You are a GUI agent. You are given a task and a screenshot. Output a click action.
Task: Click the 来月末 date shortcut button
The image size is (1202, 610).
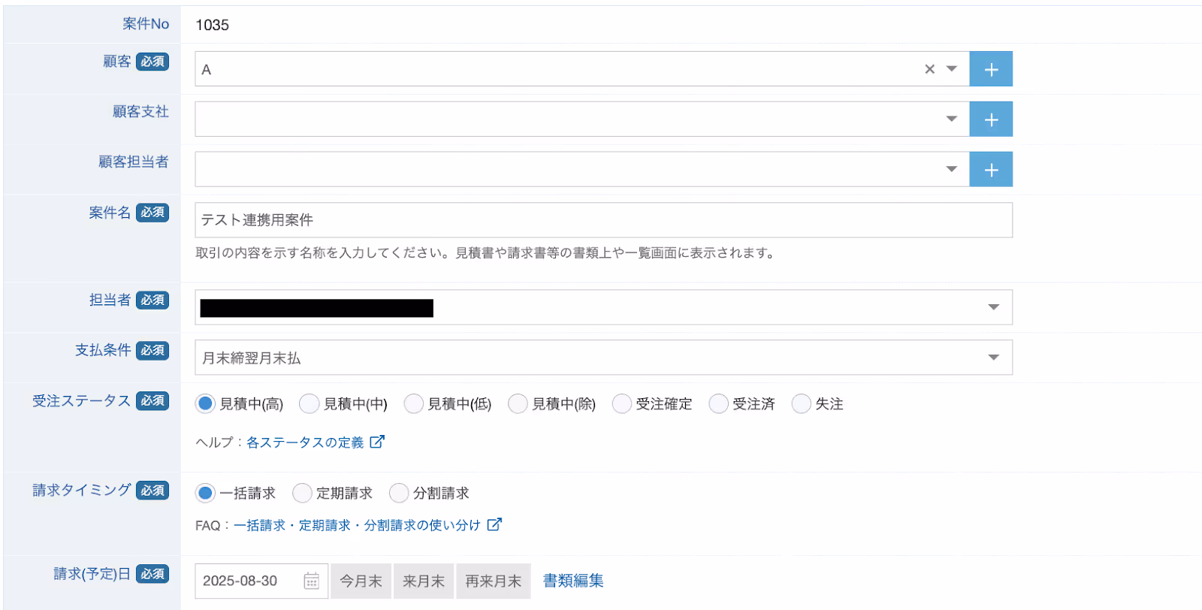pos(424,581)
